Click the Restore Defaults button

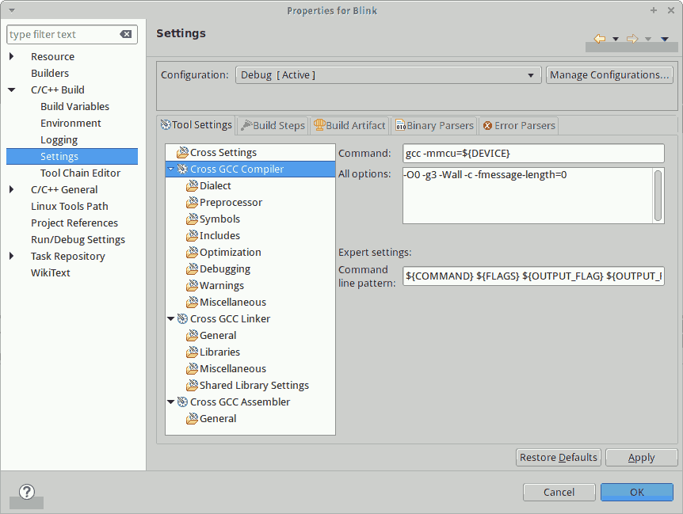(x=559, y=458)
